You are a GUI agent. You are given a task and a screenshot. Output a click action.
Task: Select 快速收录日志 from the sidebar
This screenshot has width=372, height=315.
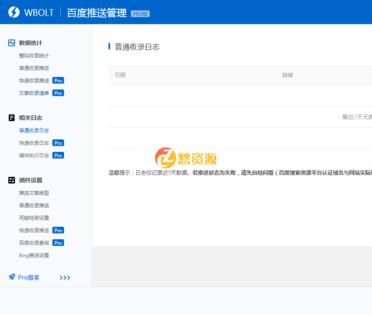click(34, 143)
